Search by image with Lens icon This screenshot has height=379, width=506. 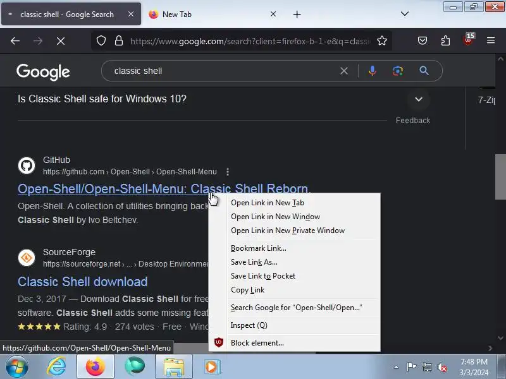pyautogui.click(x=398, y=71)
